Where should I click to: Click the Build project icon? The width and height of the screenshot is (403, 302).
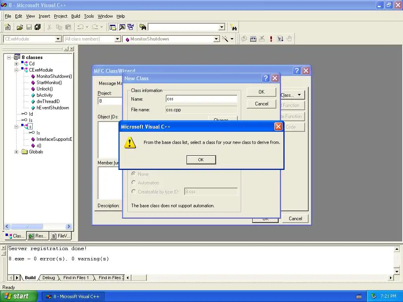[x=253, y=39]
